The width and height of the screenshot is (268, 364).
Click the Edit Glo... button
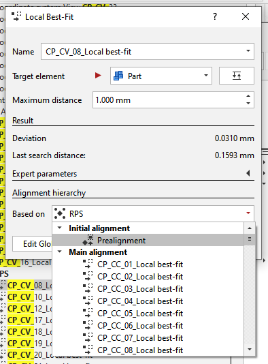click(32, 244)
